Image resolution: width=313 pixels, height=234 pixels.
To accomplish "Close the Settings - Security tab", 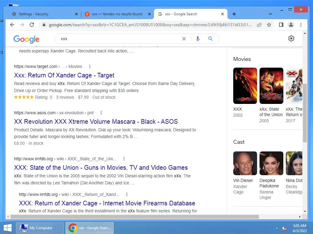I will [76, 14].
